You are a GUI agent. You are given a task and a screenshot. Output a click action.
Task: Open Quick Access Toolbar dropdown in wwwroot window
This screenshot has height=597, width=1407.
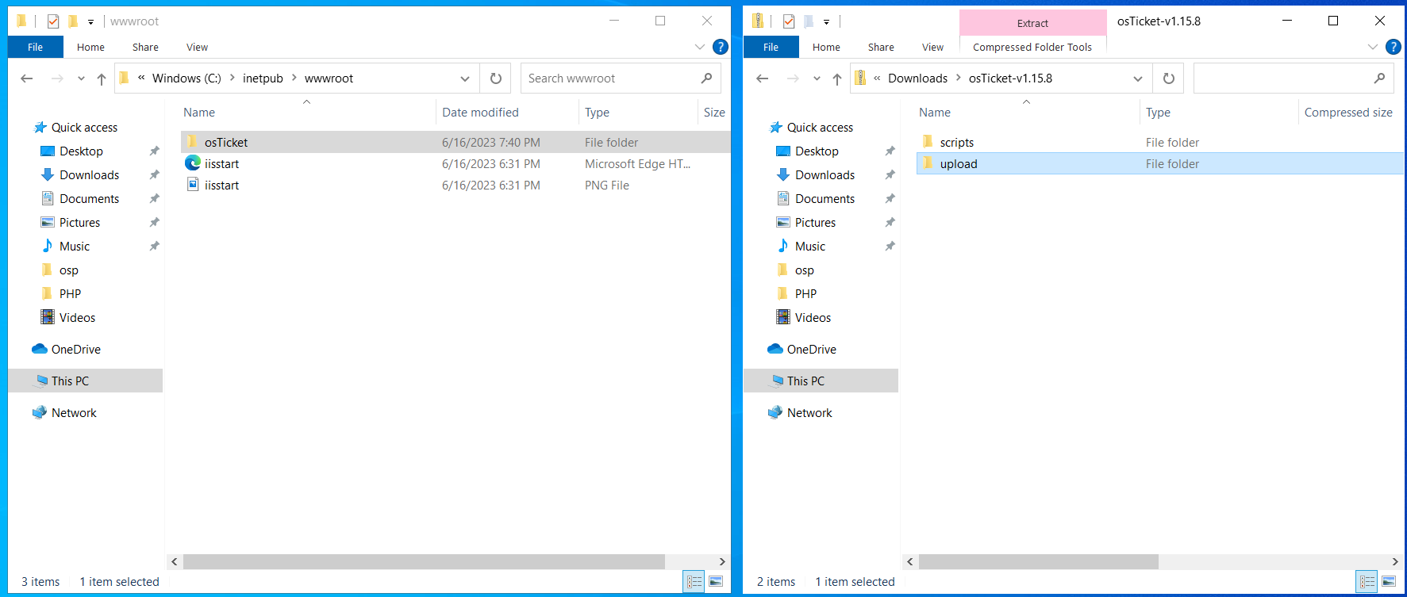90,22
